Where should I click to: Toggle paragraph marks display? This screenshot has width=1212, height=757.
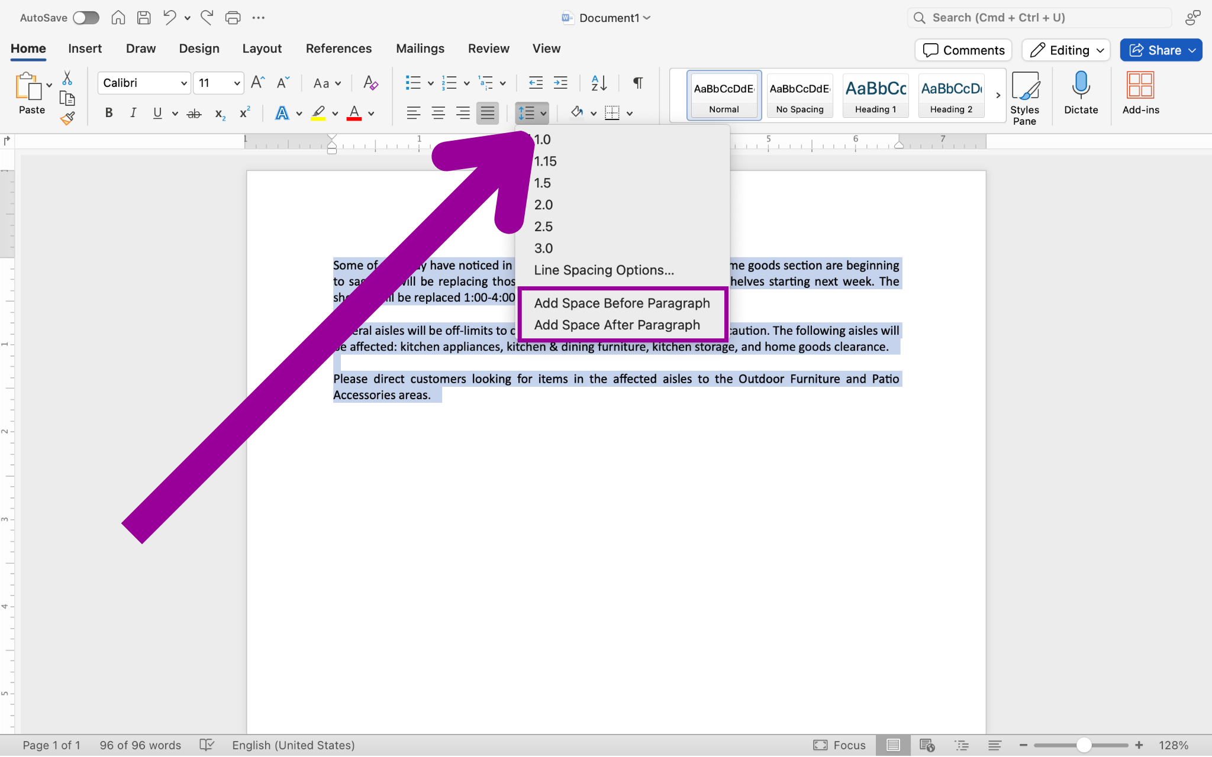pos(638,83)
